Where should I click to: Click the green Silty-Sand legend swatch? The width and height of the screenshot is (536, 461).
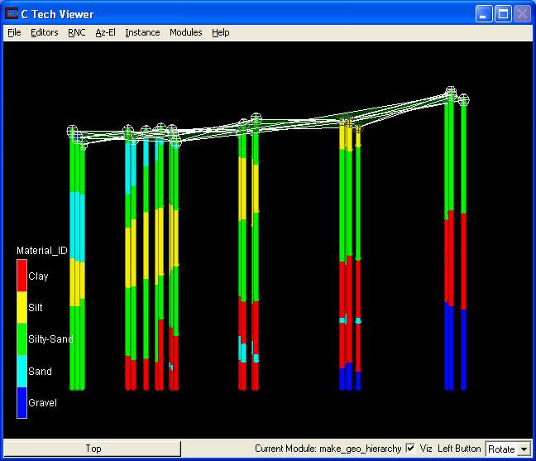click(x=22, y=339)
